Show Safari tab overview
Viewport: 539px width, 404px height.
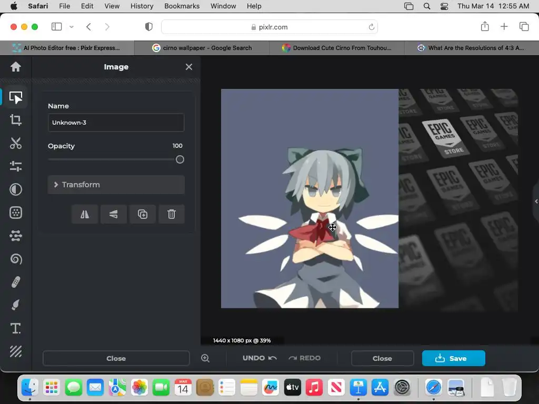(524, 26)
